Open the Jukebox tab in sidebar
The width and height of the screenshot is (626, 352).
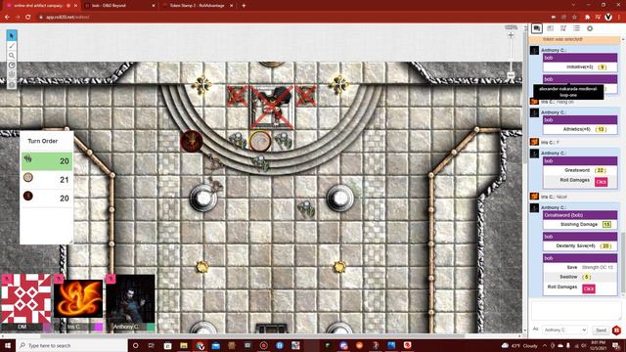(x=563, y=28)
